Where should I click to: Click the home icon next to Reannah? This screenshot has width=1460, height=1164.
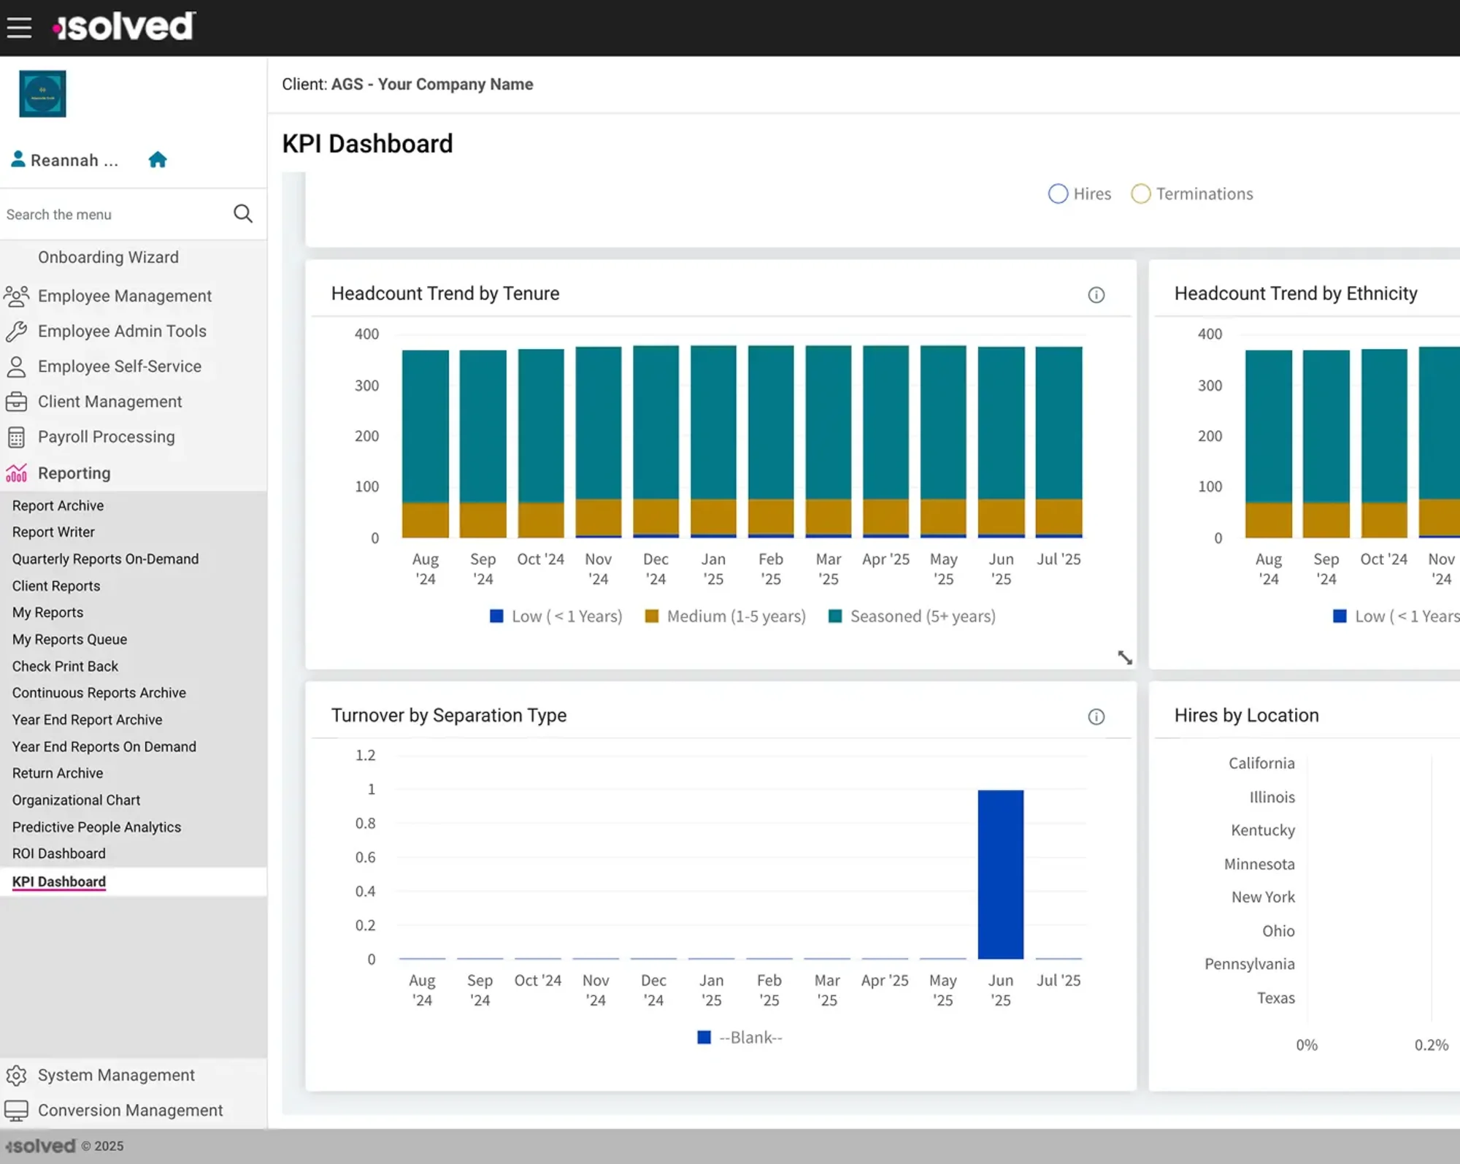[158, 159]
